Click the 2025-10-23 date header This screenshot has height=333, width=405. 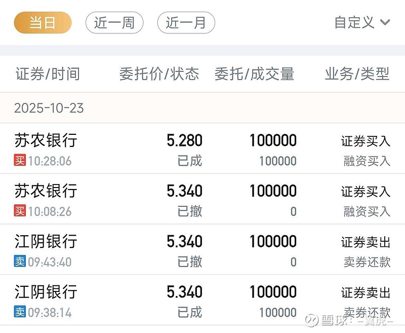click(49, 108)
